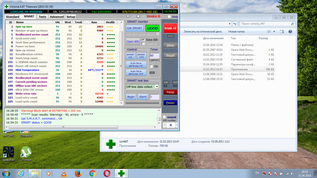Viewport: 317px width, 178px height.
Task: Launch Firefox from the taskbar
Action: click(78, 173)
